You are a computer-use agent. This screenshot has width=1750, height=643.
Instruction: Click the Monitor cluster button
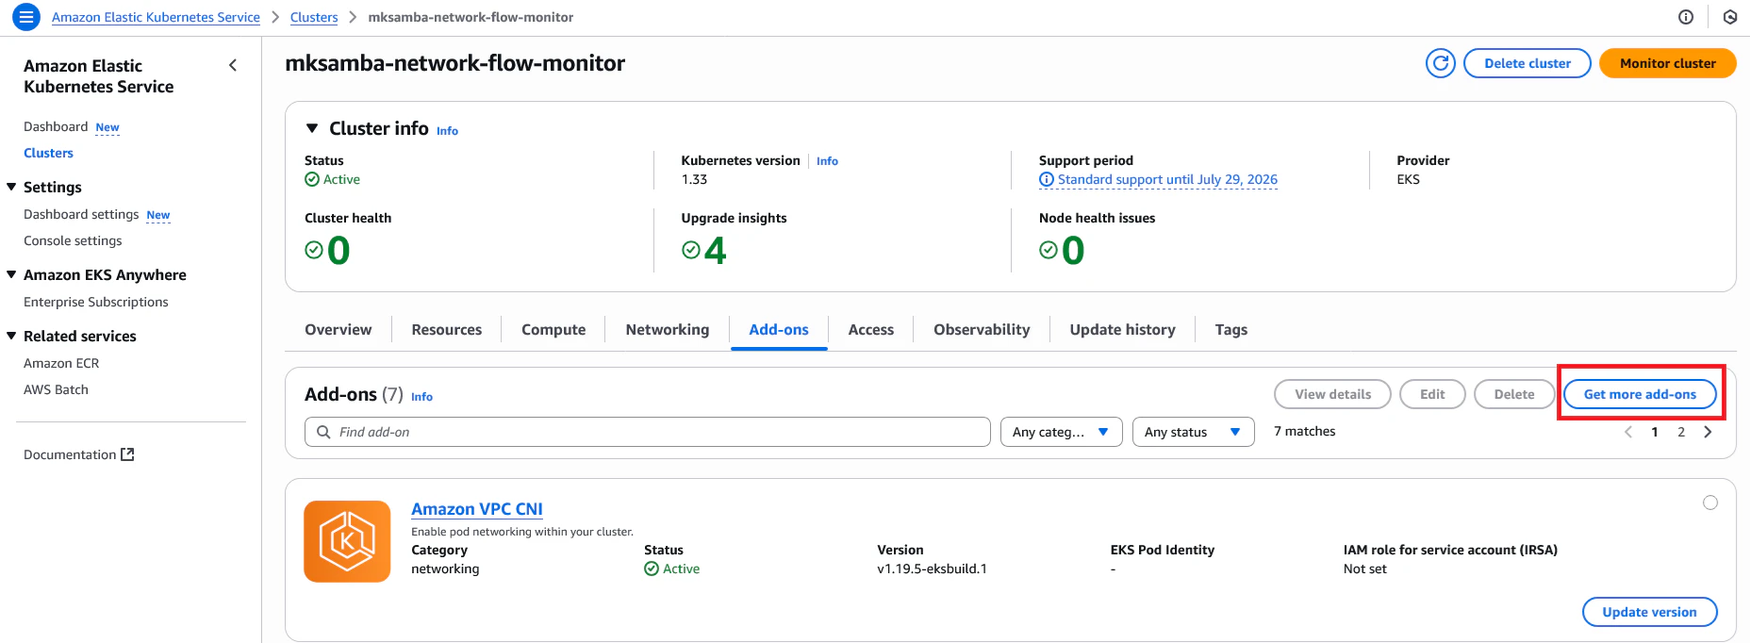click(1668, 63)
